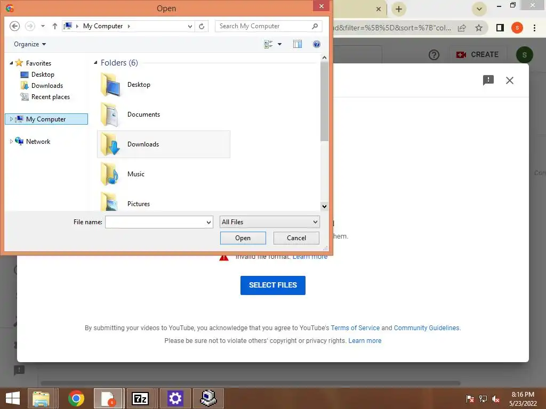Click the muted volume tray icon
Screen dimensions: 546x409
tap(496, 399)
